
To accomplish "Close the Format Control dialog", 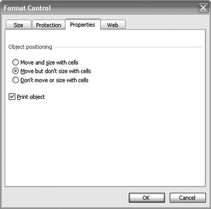I will tap(203, 8).
